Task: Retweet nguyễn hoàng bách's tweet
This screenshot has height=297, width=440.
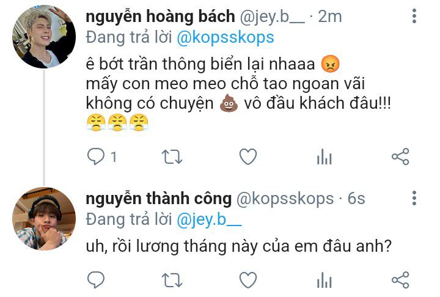Action: coord(172,156)
